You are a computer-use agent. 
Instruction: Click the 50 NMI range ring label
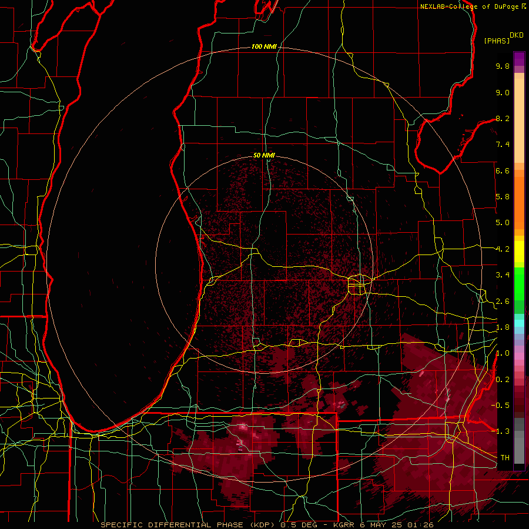(264, 155)
